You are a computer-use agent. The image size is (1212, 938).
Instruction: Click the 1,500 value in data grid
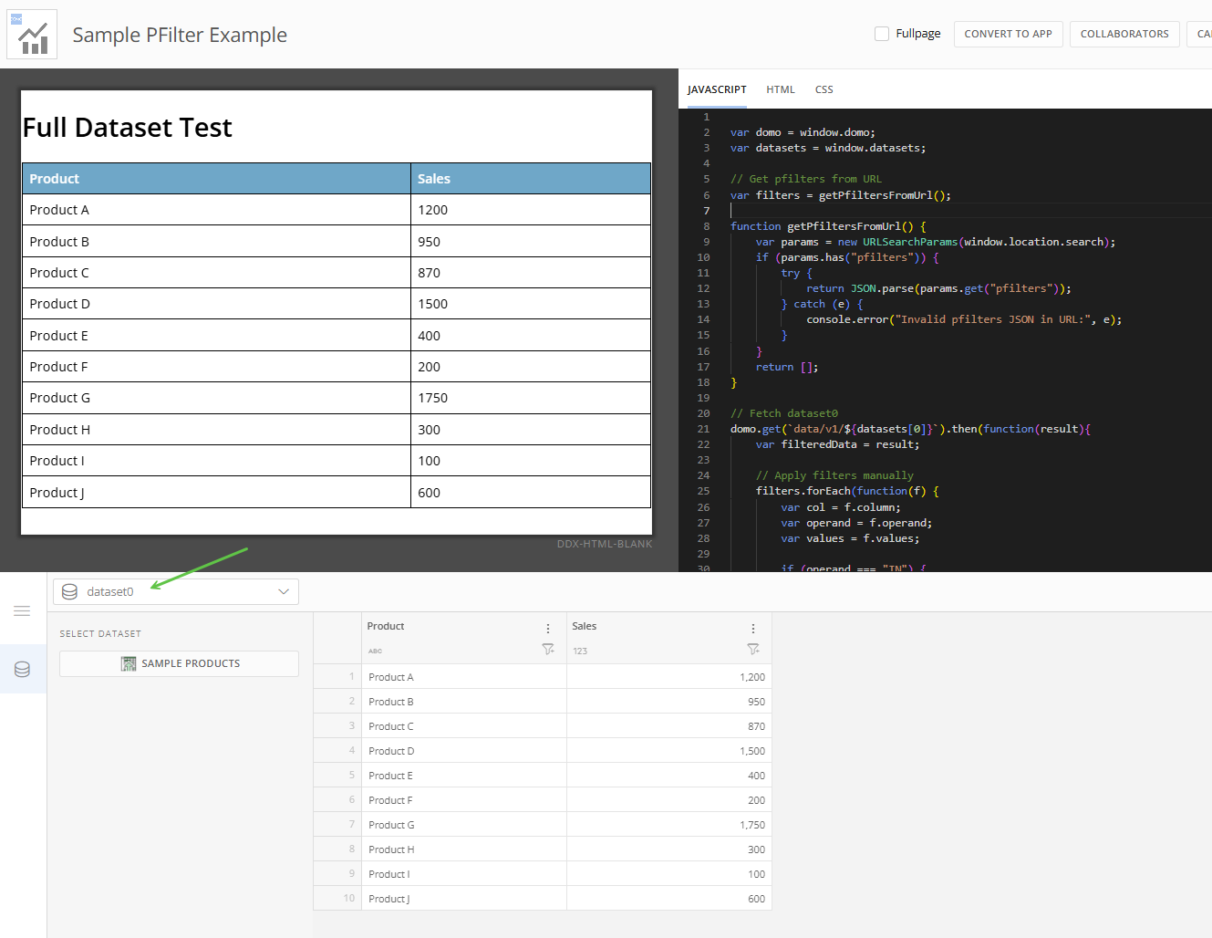752,751
